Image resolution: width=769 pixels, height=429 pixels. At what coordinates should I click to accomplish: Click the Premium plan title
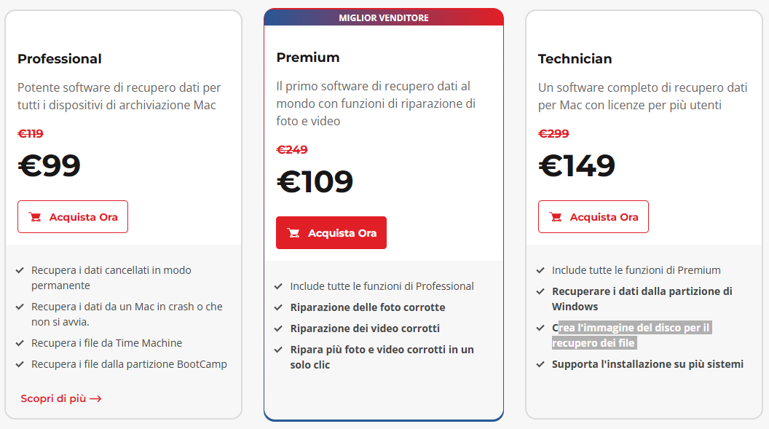[x=308, y=58]
